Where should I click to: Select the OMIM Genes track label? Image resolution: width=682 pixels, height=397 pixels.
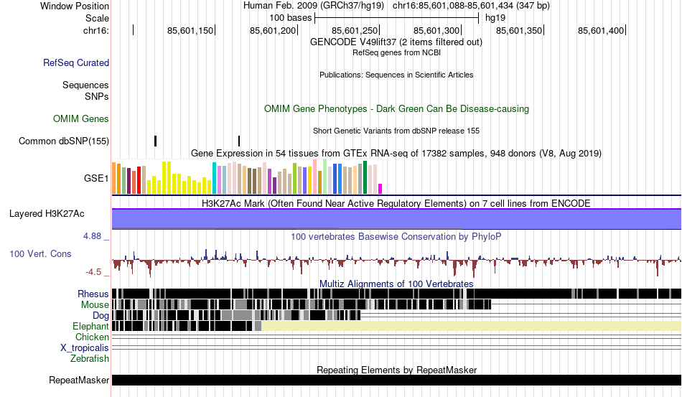point(80,118)
